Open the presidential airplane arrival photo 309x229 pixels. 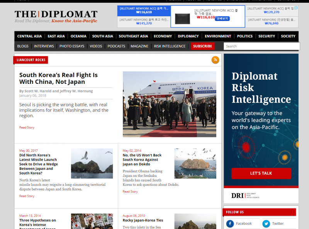(x=169, y=104)
